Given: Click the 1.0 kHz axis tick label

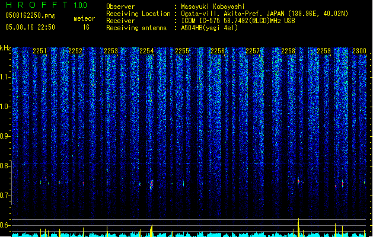Looking at the screenshot, I should (x=5, y=107).
